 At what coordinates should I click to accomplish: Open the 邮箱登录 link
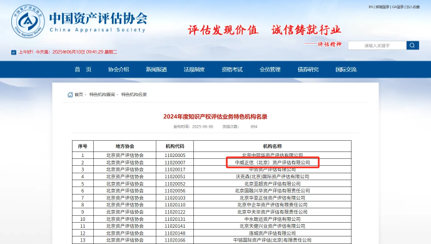click(382, 7)
